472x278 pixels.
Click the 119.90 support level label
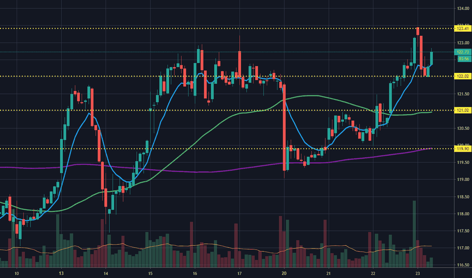point(463,149)
